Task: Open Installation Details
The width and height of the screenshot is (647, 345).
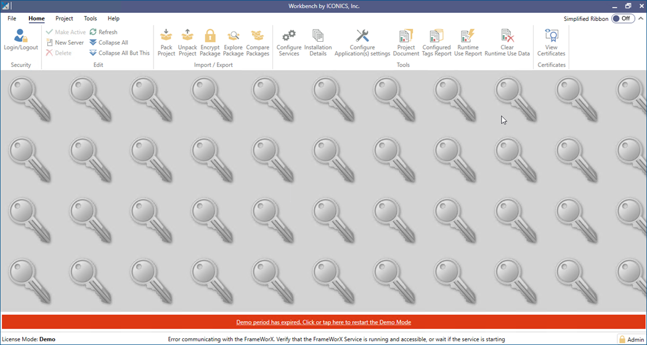Action: tap(318, 42)
